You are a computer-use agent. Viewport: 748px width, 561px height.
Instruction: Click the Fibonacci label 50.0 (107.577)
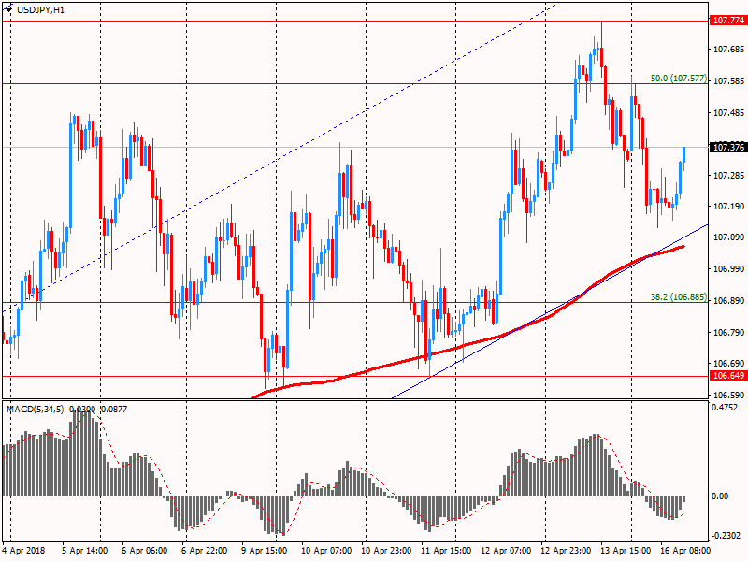click(x=679, y=79)
